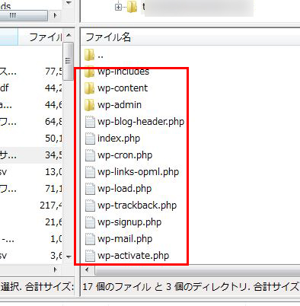Viewport: 300px width, 306px height.
Task: Select the wp-mail.php file name
Action: pyautogui.click(x=125, y=239)
